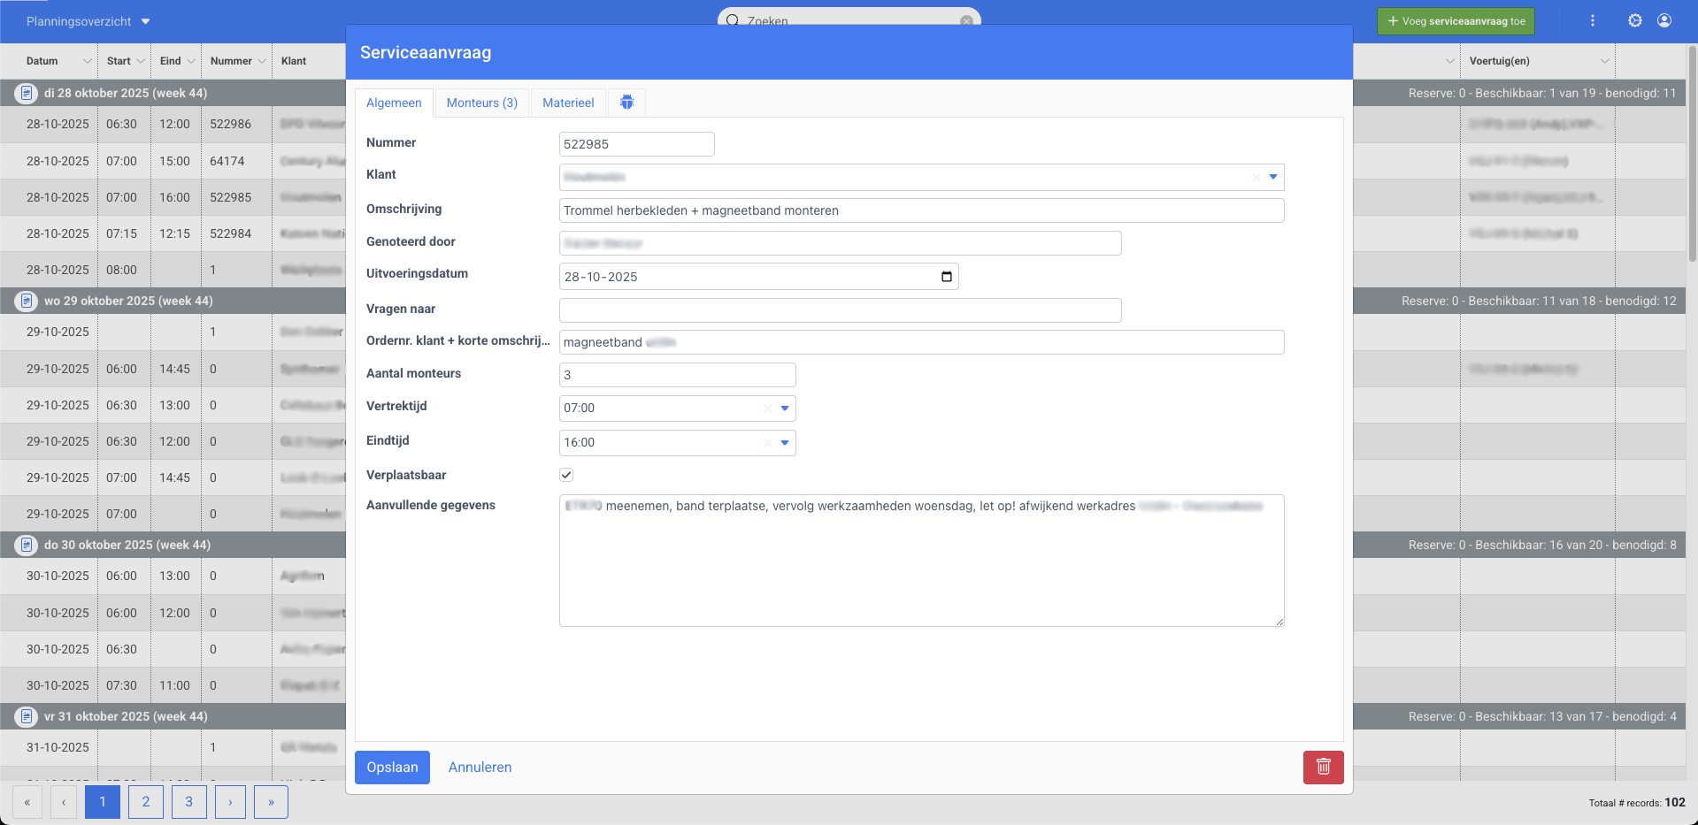The width and height of the screenshot is (1698, 825).
Task: Open the user account icon
Action: (1663, 20)
